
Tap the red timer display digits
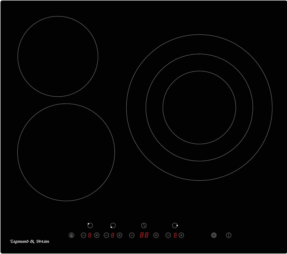[x=144, y=235]
